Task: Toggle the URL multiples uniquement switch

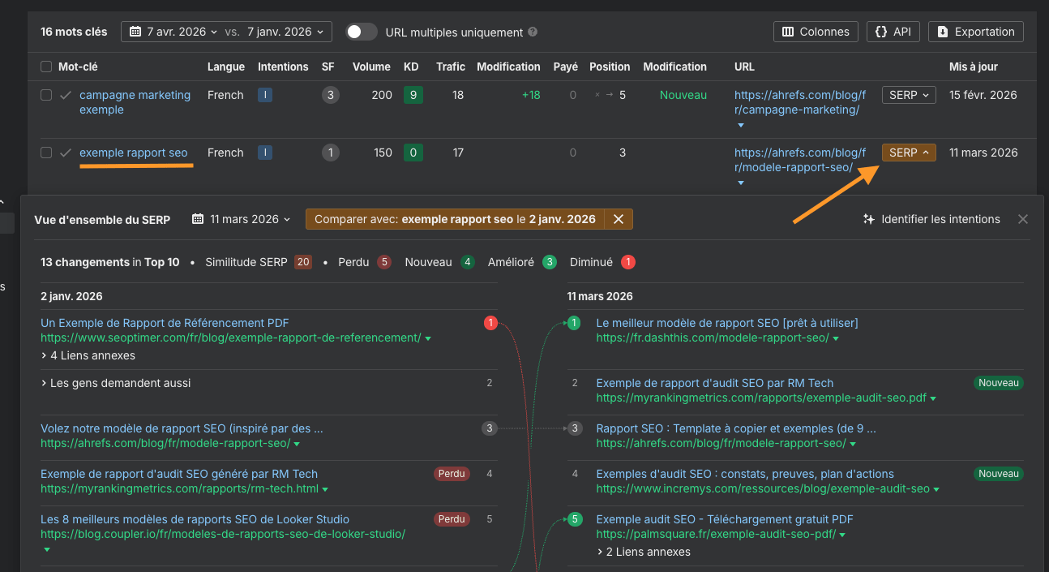Action: [361, 32]
